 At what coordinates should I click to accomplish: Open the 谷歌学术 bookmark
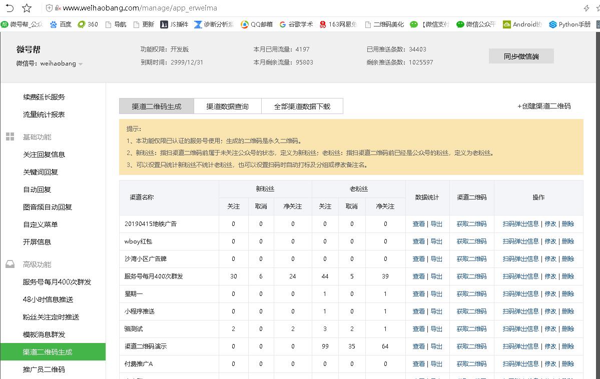coord(296,24)
